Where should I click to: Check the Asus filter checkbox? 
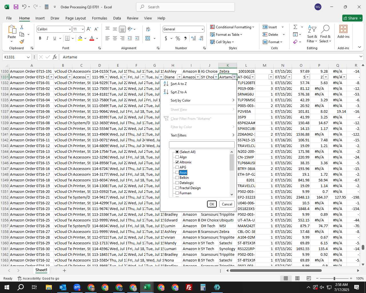pyautogui.click(x=177, y=173)
